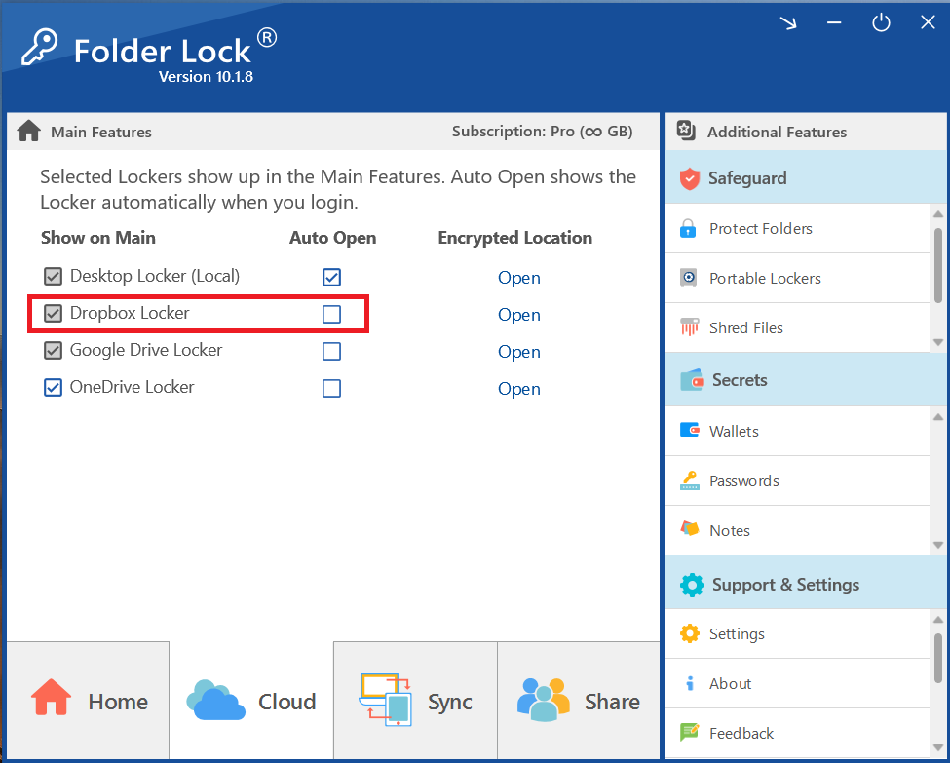Viewport: 950px width, 763px height.
Task: Select the Shred Files icon
Action: click(x=689, y=328)
